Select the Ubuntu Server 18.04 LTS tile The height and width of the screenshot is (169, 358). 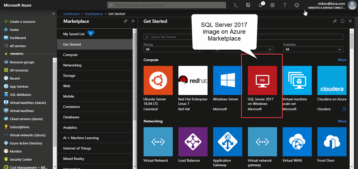[x=158, y=80]
